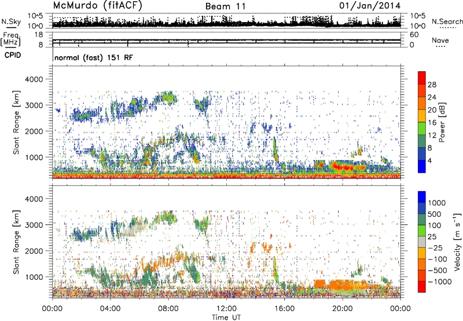This screenshot has height=321, width=463.
Task: Pick the light green Velocity segment 25 to 100
Action: [422, 231]
